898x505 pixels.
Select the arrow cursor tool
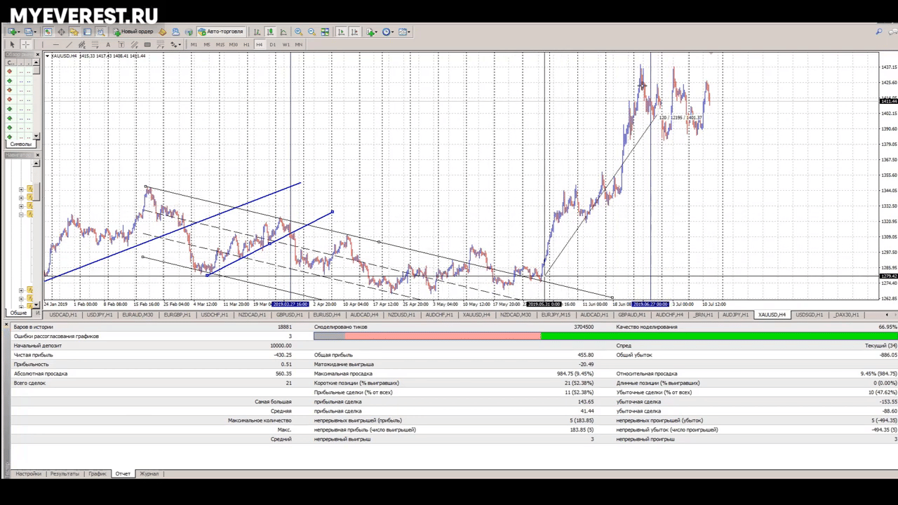12,44
